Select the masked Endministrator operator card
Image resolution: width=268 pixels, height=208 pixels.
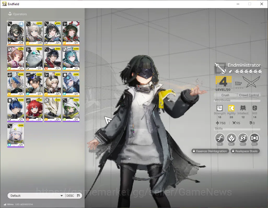click(x=16, y=33)
